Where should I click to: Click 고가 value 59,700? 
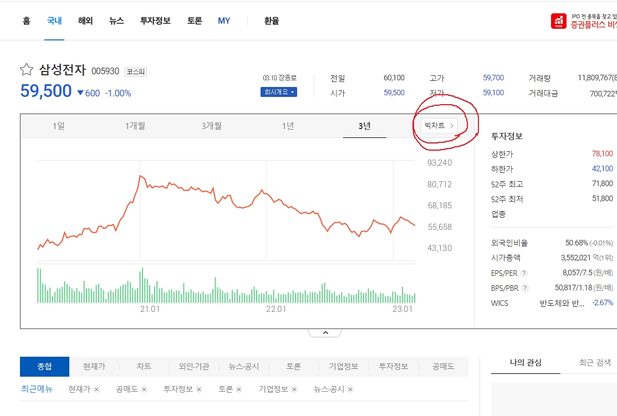(x=493, y=78)
